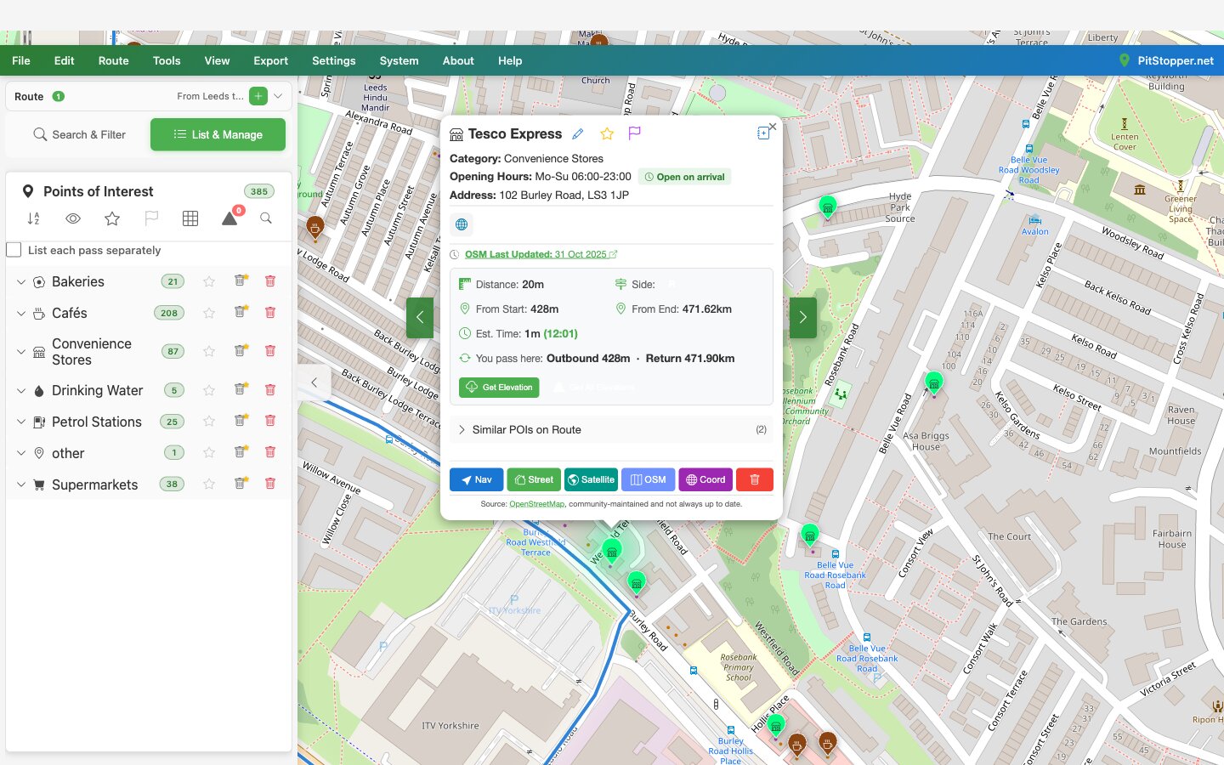Search POIs using the magnifier icon in the toolbar

click(x=266, y=218)
